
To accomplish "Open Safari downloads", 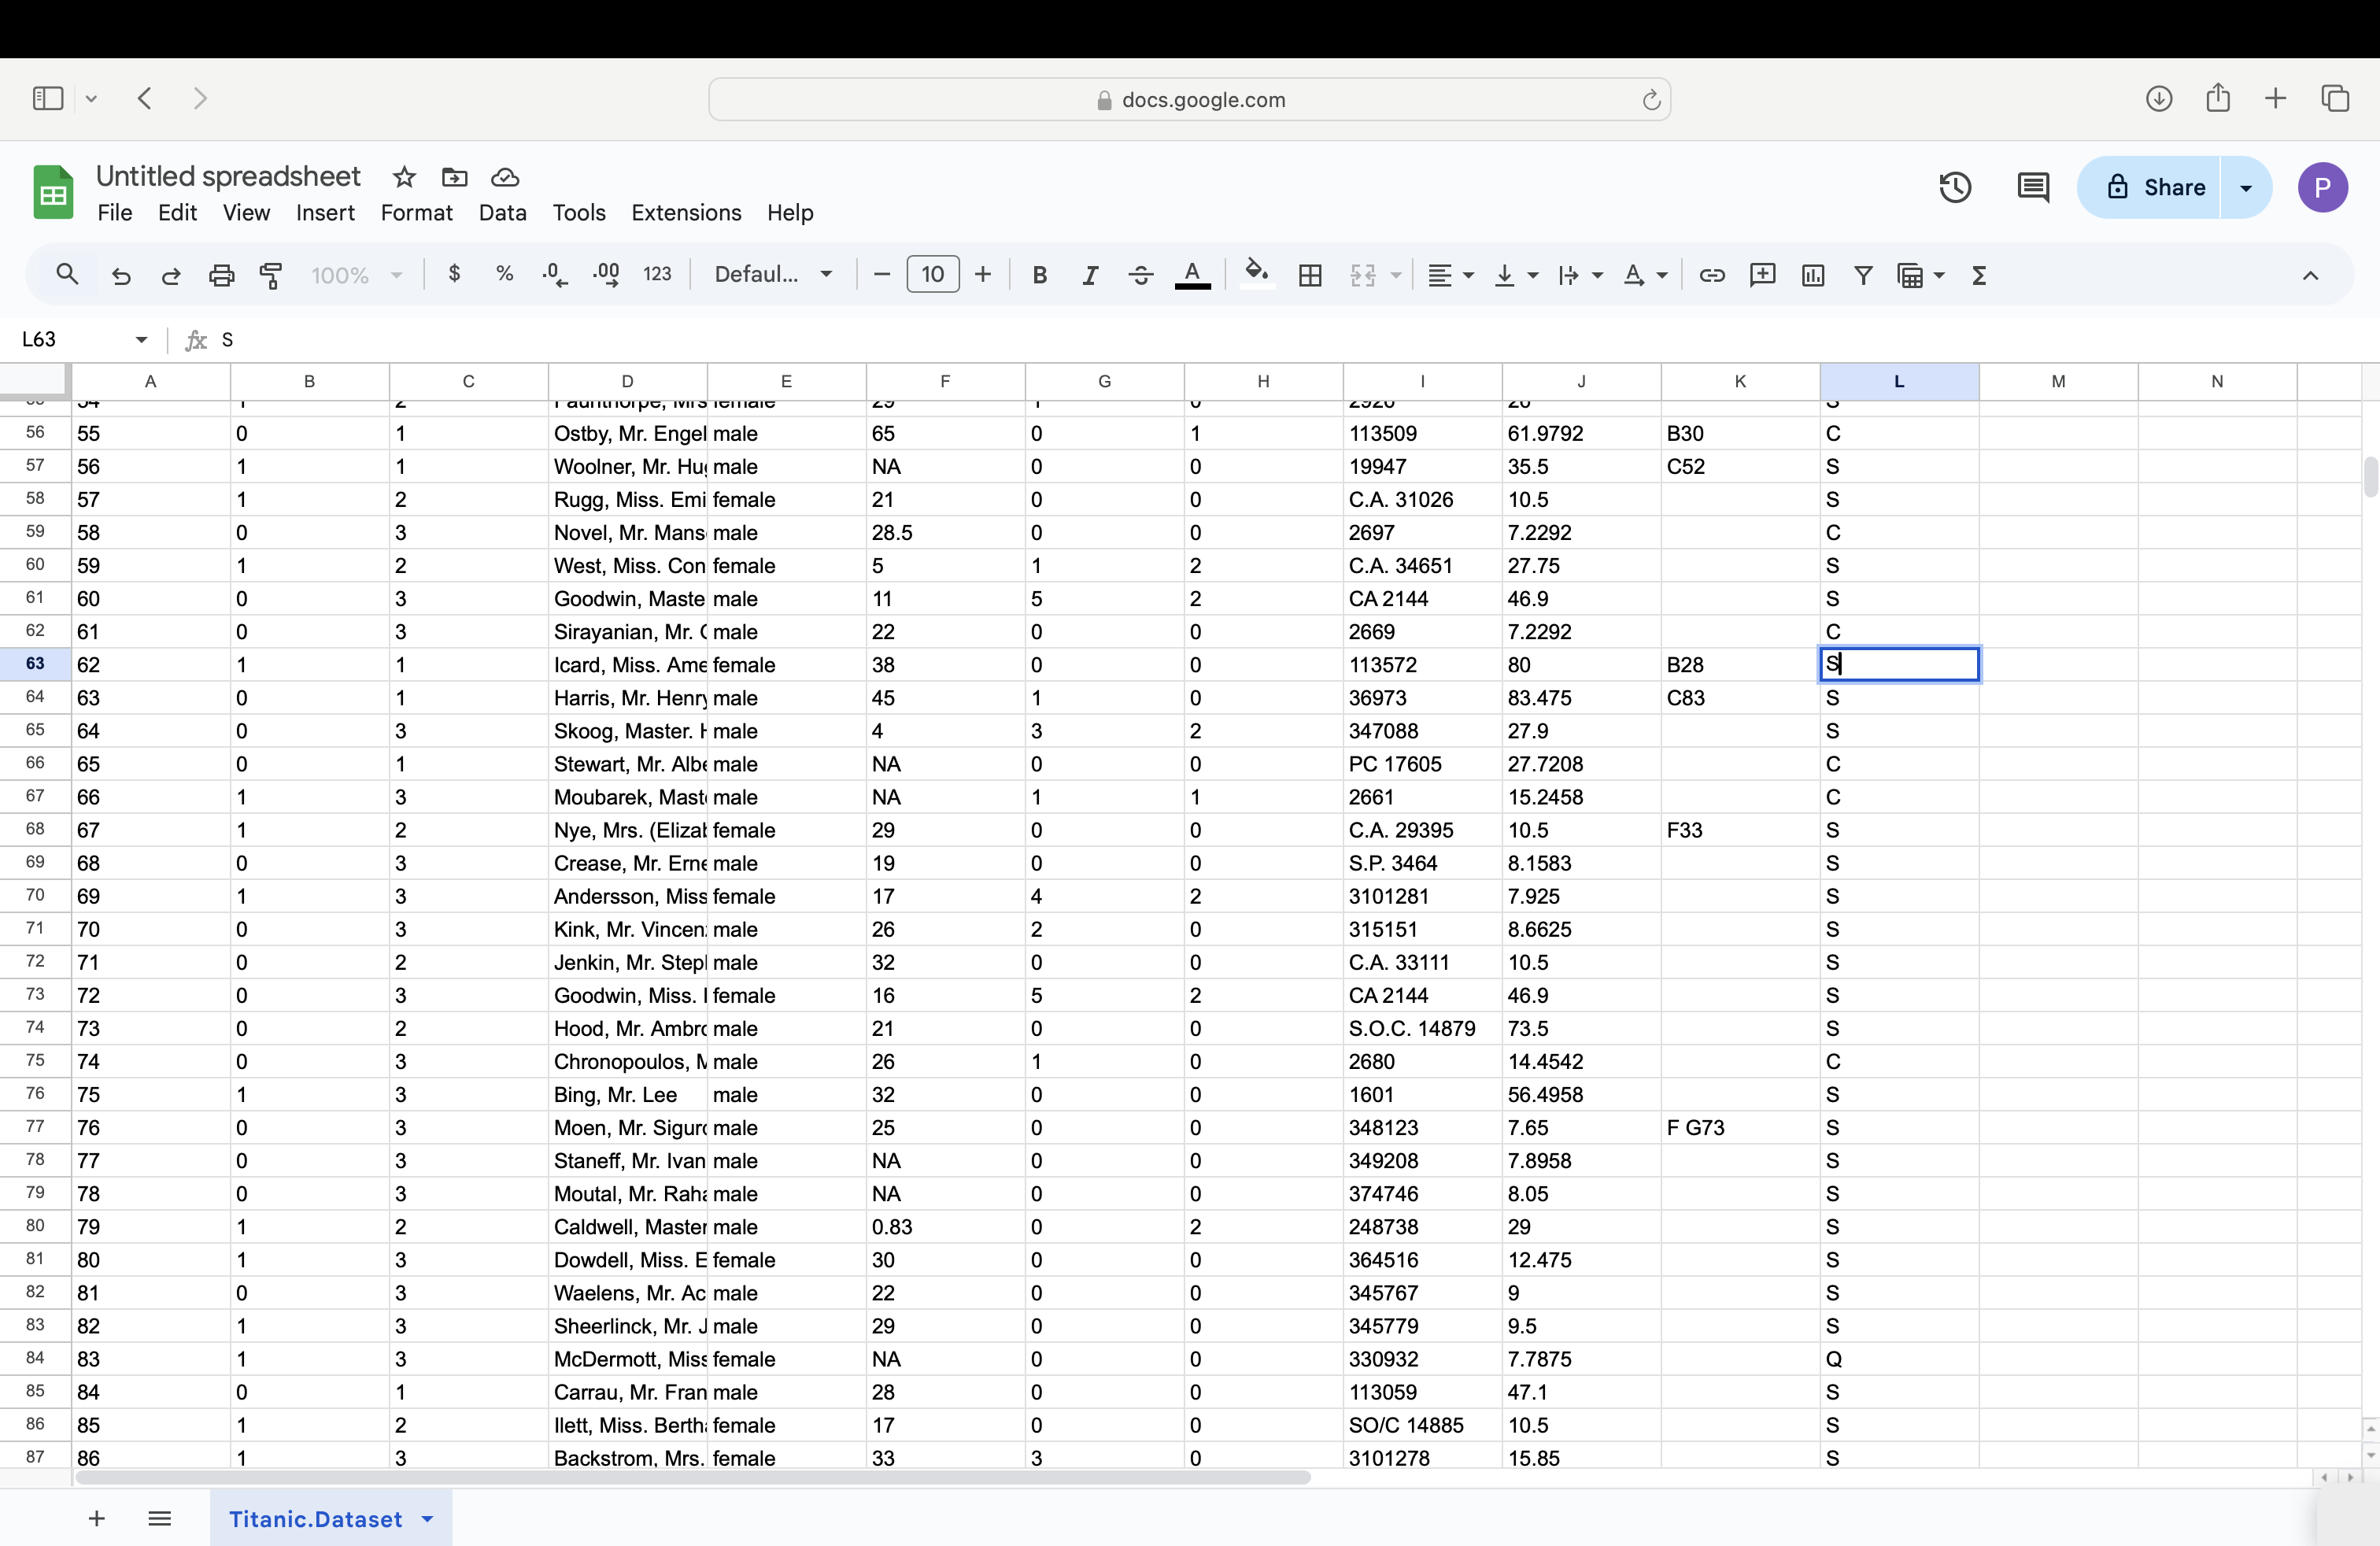I will click(2159, 98).
